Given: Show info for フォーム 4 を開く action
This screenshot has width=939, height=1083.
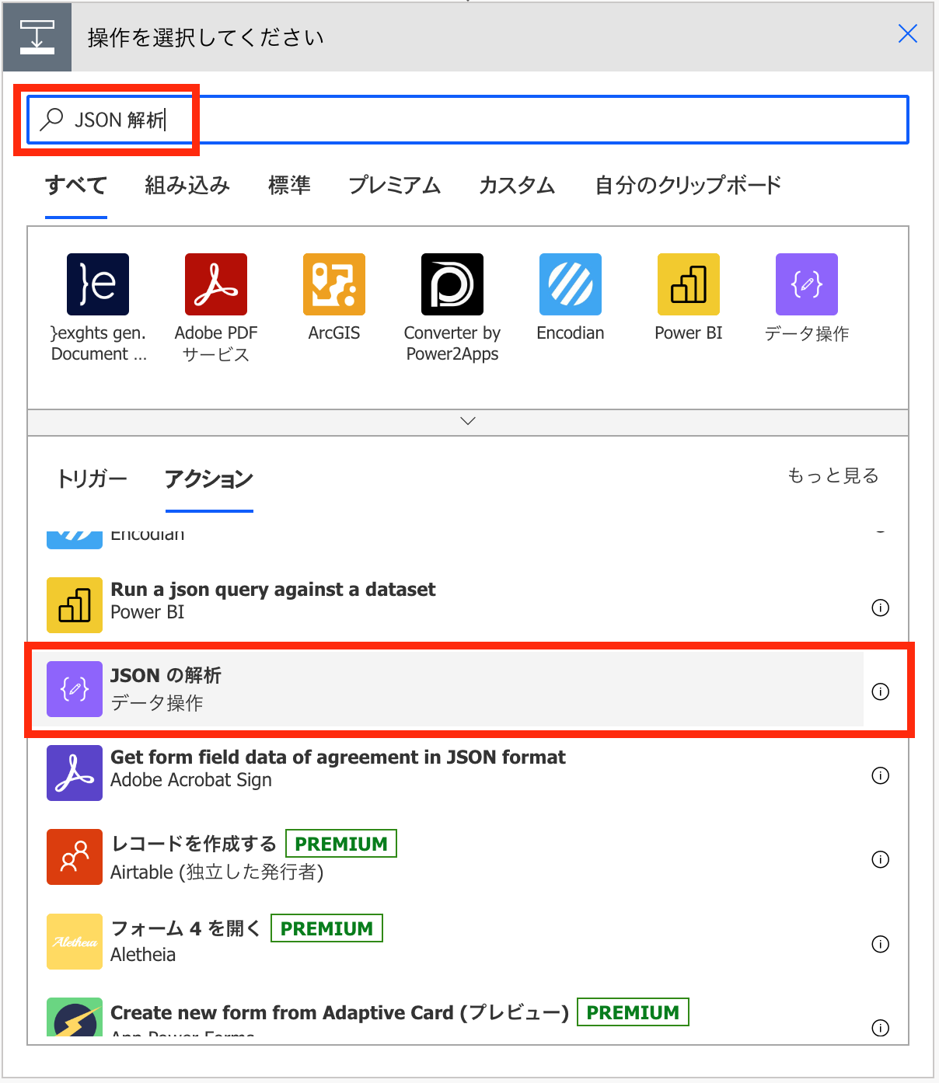Looking at the screenshot, I should point(881,944).
